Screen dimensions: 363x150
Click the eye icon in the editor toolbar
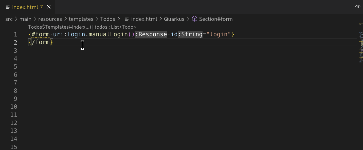pos(358,7)
